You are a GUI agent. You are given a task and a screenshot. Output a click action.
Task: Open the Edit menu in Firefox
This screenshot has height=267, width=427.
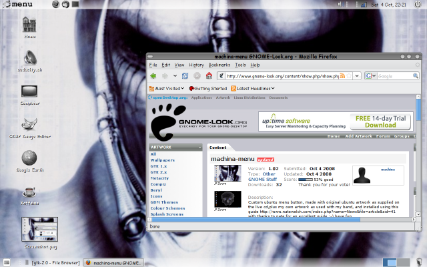165,65
